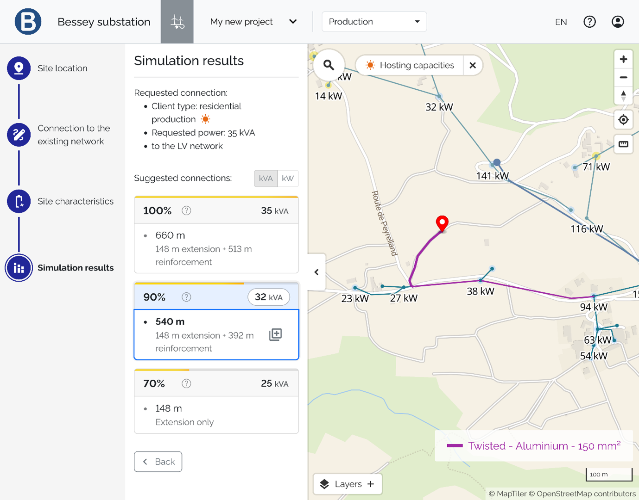Switch units to kW
This screenshot has width=639, height=500.
pos(288,179)
